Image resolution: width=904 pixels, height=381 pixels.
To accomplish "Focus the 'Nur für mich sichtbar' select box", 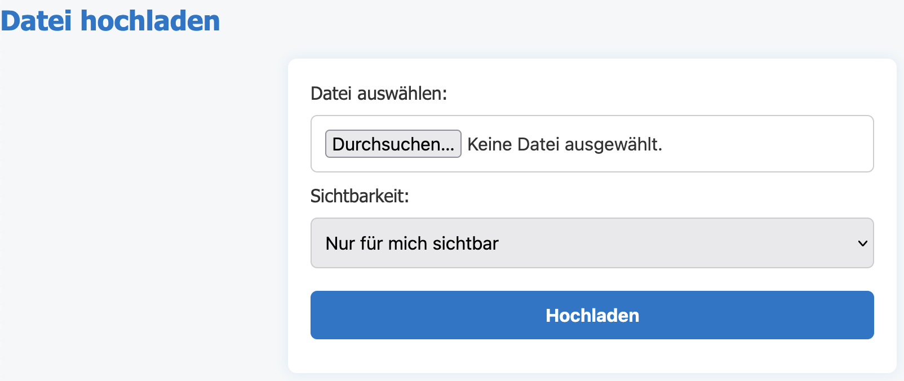I will [592, 243].
